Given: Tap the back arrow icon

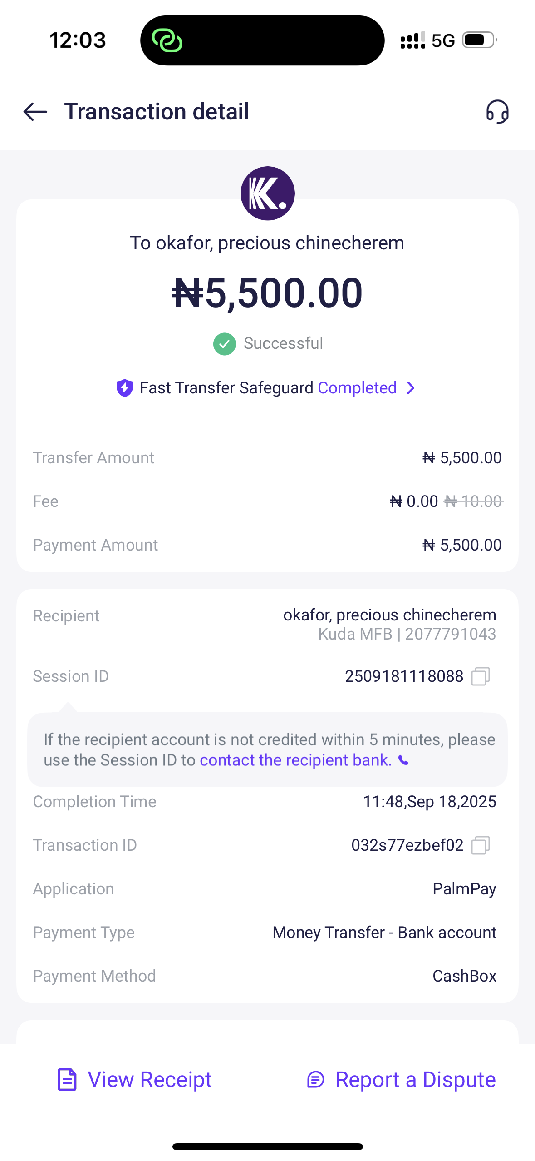Looking at the screenshot, I should 35,112.
